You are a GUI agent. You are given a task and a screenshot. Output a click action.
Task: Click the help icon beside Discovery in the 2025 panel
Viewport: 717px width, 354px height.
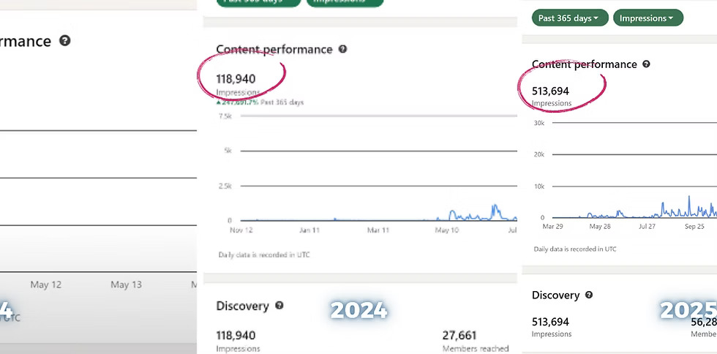pos(589,295)
